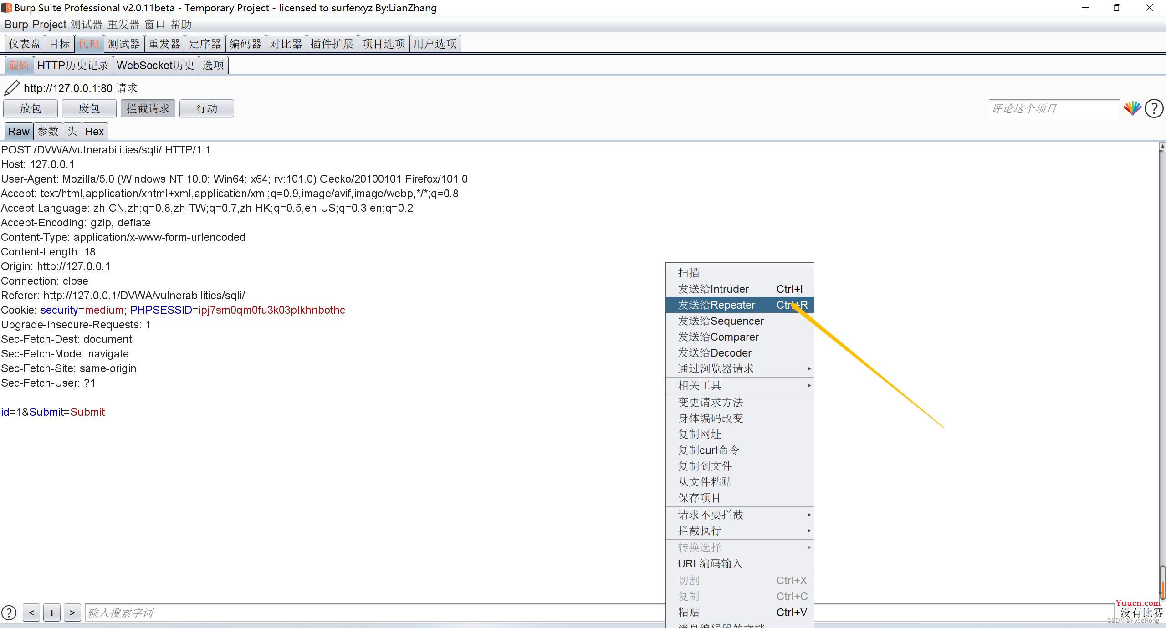This screenshot has width=1166, height=628.
Task: Switch to the 目标 target tab
Action: 60,44
